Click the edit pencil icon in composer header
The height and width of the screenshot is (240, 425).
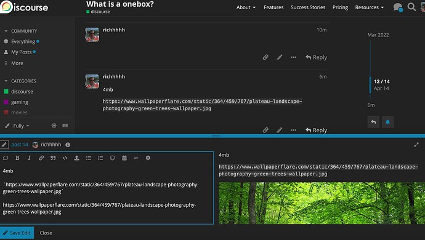point(4,145)
